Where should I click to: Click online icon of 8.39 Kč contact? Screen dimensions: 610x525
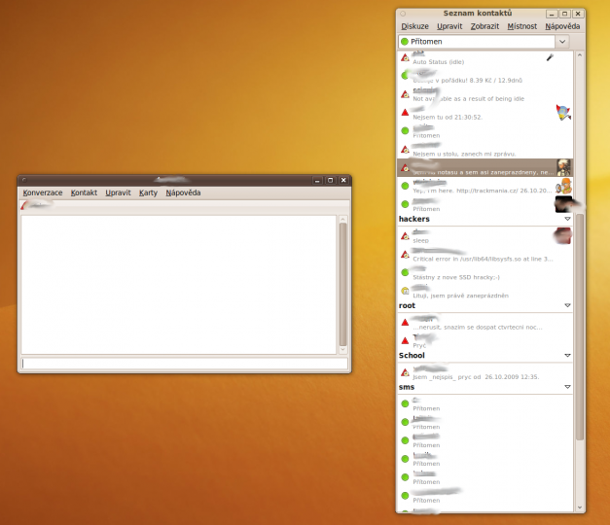point(405,76)
